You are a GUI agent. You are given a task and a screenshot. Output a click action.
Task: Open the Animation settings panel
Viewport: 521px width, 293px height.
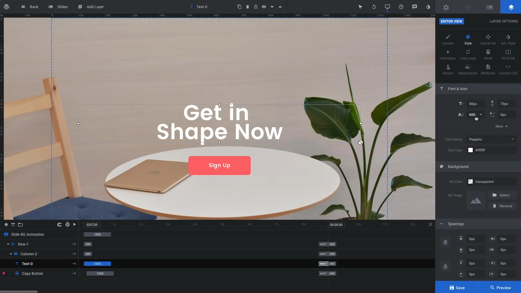(x=448, y=54)
